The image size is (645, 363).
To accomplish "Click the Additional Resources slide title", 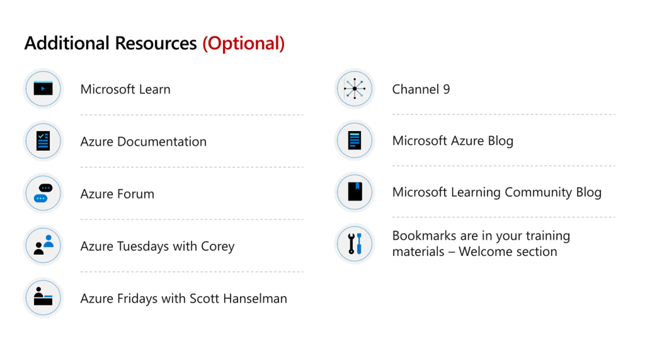I will 154,43.
